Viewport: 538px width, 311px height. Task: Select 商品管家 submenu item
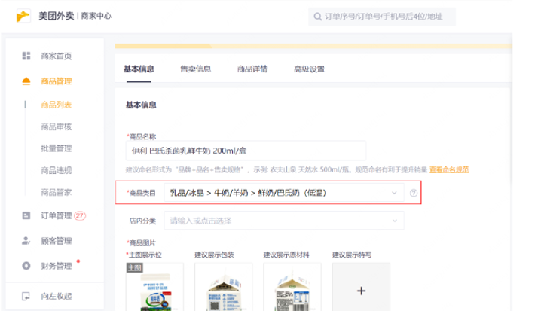tap(57, 192)
